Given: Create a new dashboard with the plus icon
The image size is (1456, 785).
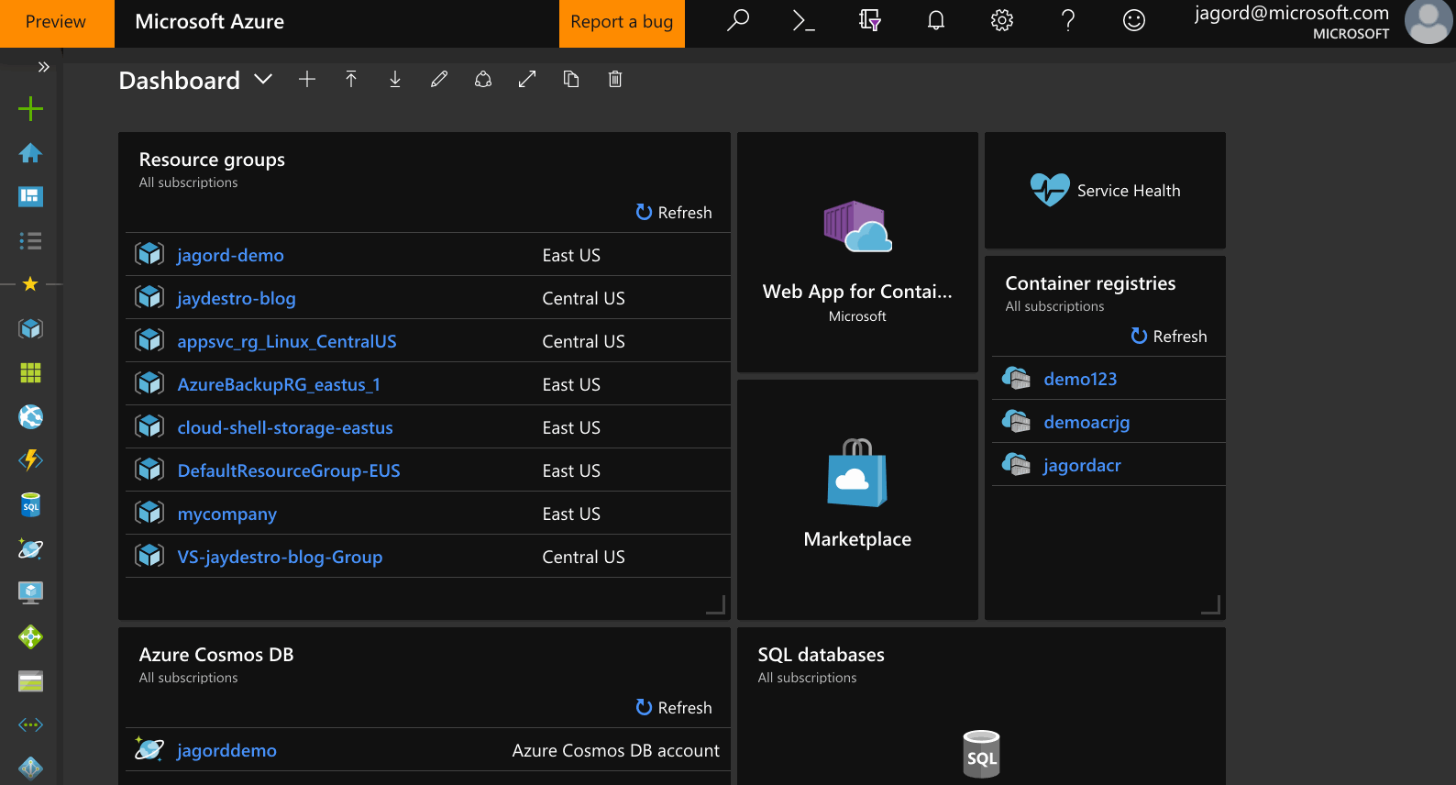Looking at the screenshot, I should [x=307, y=80].
